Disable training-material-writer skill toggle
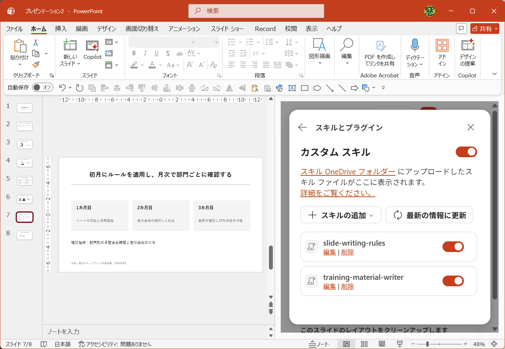Viewport: 505px width, 349px height. [453, 281]
